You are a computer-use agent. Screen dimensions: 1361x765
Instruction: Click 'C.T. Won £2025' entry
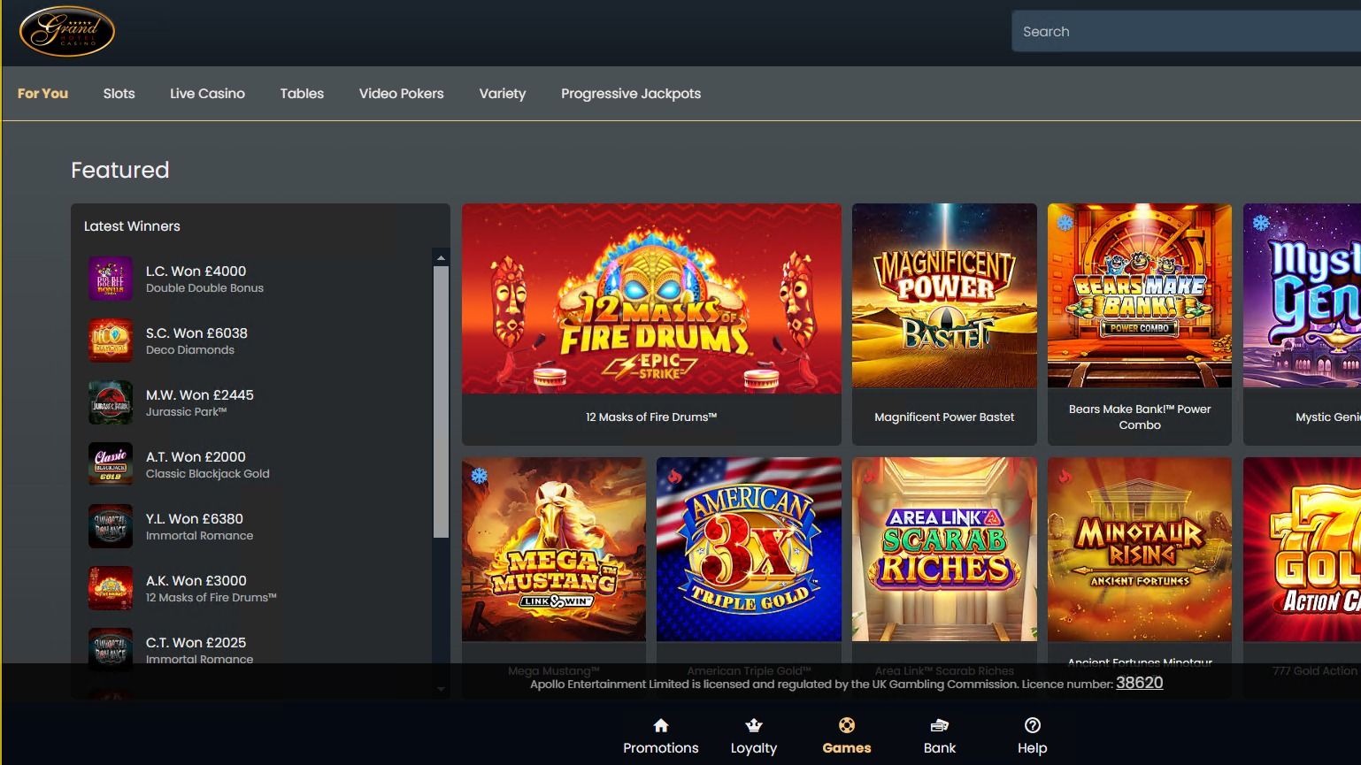coord(196,642)
